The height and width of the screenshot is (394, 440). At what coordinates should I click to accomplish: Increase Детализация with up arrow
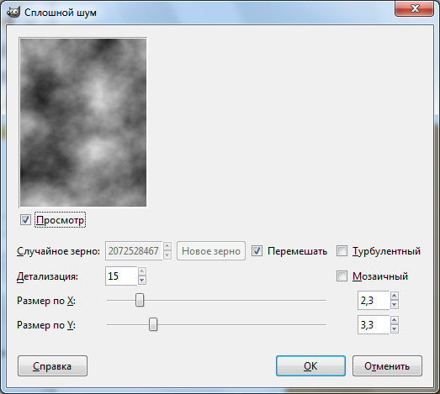(142, 271)
